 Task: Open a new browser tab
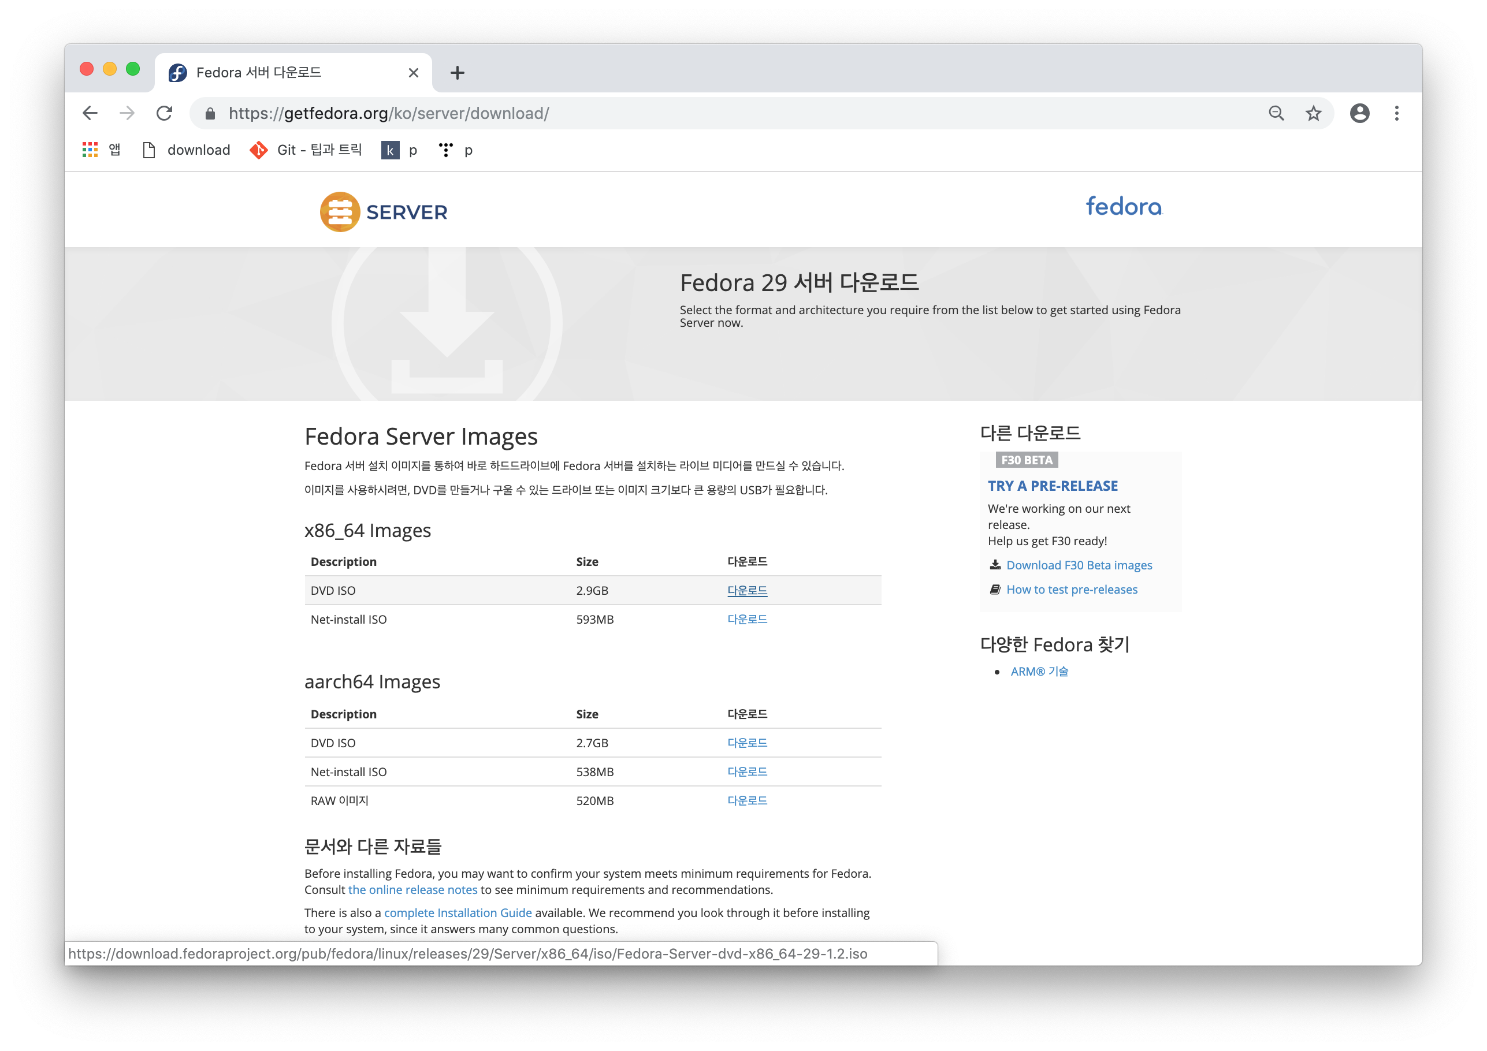457,73
